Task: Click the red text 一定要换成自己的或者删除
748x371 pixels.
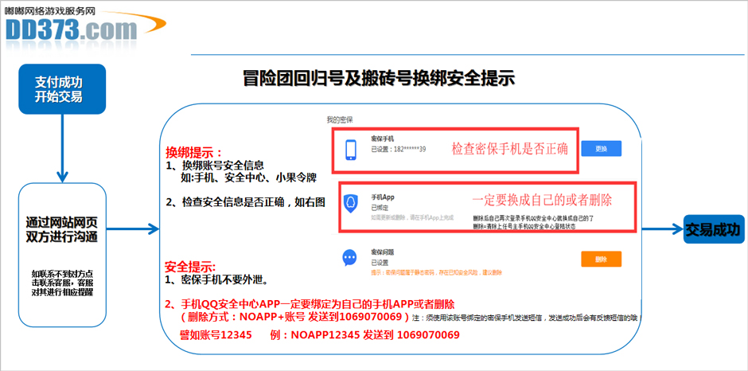Action: pyautogui.click(x=541, y=200)
